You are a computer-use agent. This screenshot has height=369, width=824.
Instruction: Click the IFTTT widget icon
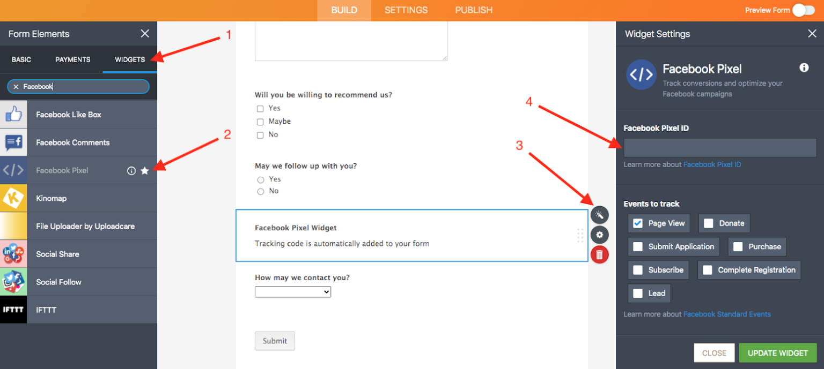(x=13, y=309)
